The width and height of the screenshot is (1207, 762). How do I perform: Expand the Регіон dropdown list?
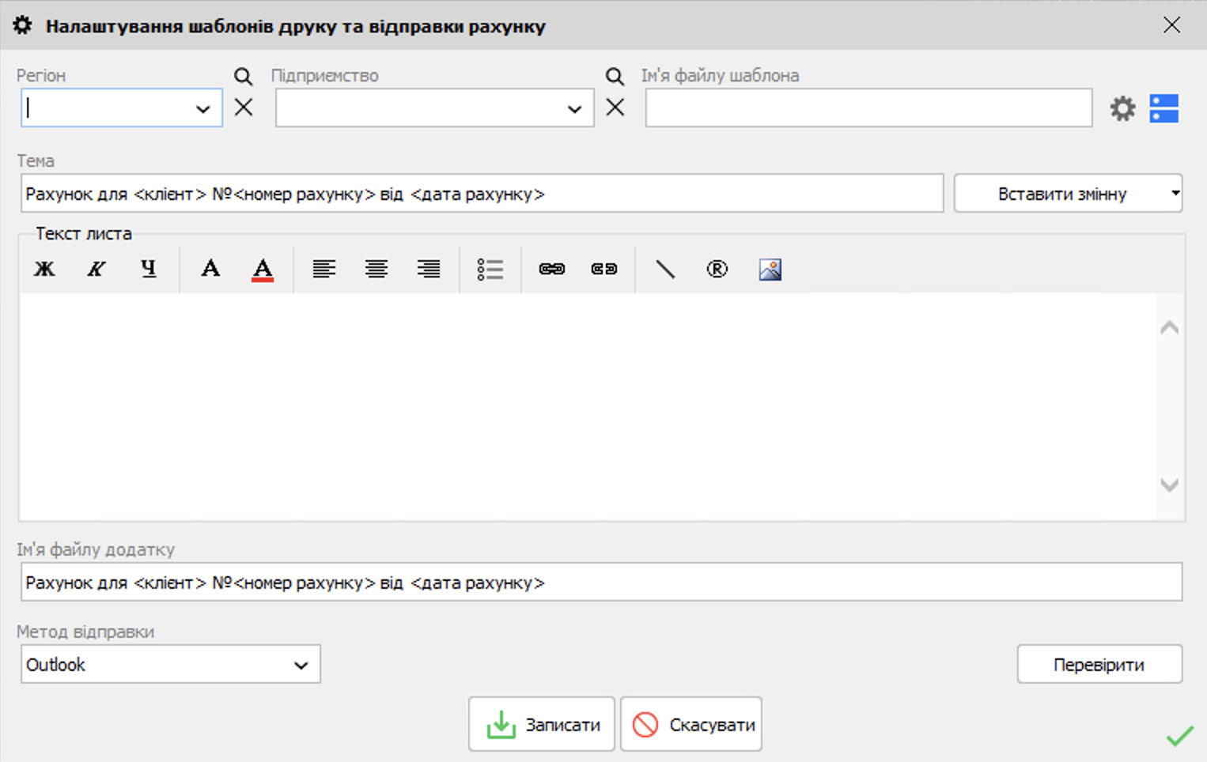(x=203, y=109)
